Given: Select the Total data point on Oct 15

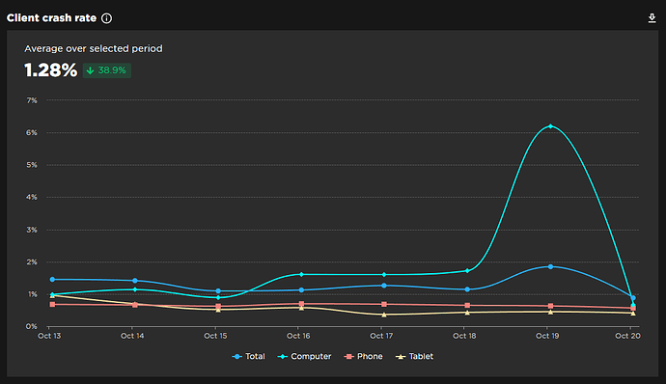Looking at the screenshot, I should pos(218,291).
